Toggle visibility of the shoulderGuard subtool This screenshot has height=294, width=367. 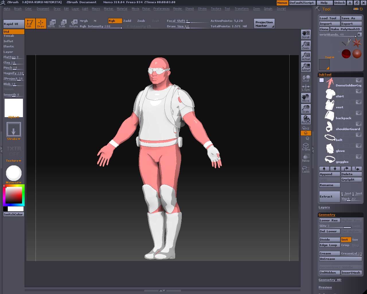pos(359,124)
